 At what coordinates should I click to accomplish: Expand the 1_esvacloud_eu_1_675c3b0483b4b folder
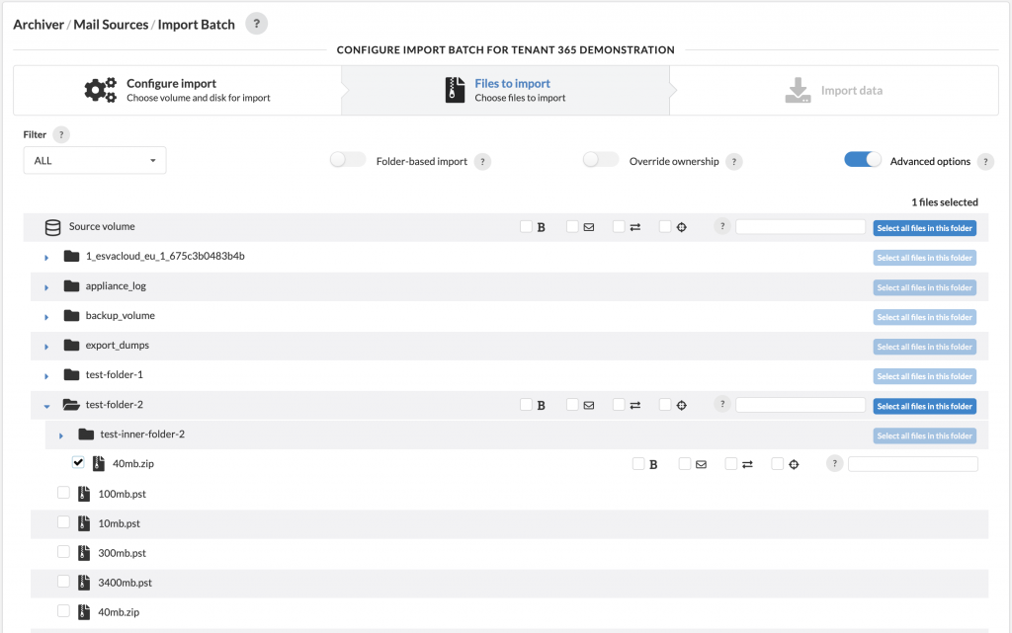tap(46, 257)
